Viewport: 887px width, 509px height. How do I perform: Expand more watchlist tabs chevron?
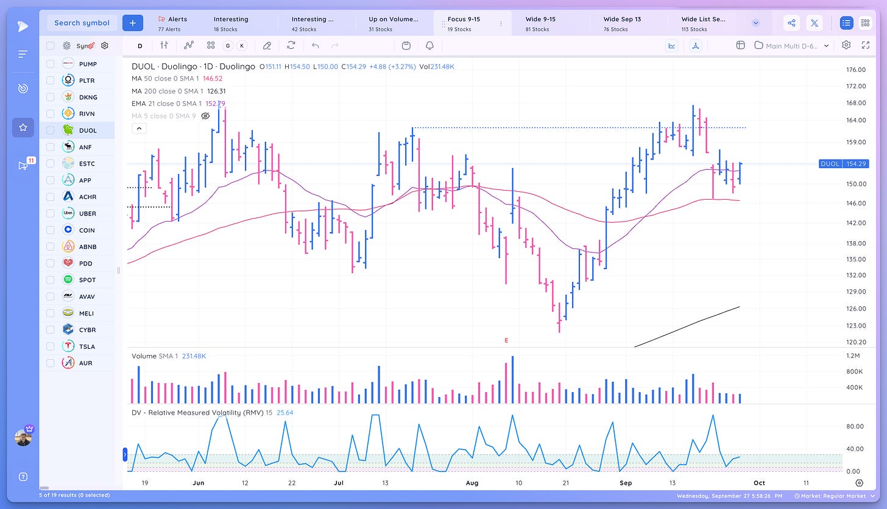(755, 23)
